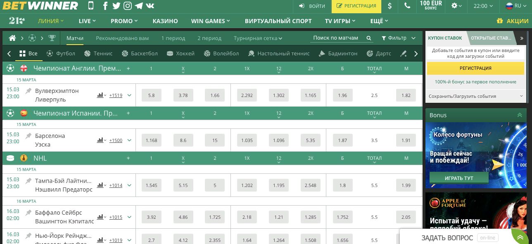
Task: Pin the Вулверхэмптон Ливерпуль match
Action: coord(28,90)
